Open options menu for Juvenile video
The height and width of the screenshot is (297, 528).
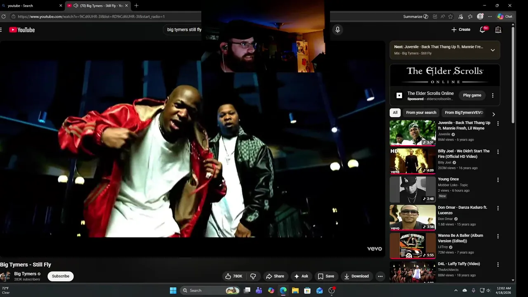pos(498,123)
